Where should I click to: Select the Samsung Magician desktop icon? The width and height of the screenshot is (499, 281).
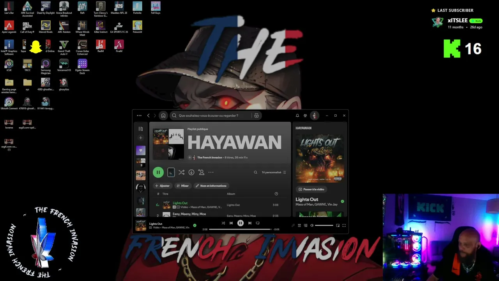coord(46,66)
